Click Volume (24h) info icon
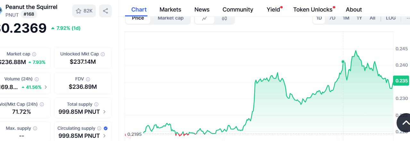Viewport: 410px width, 141px height. (37, 79)
